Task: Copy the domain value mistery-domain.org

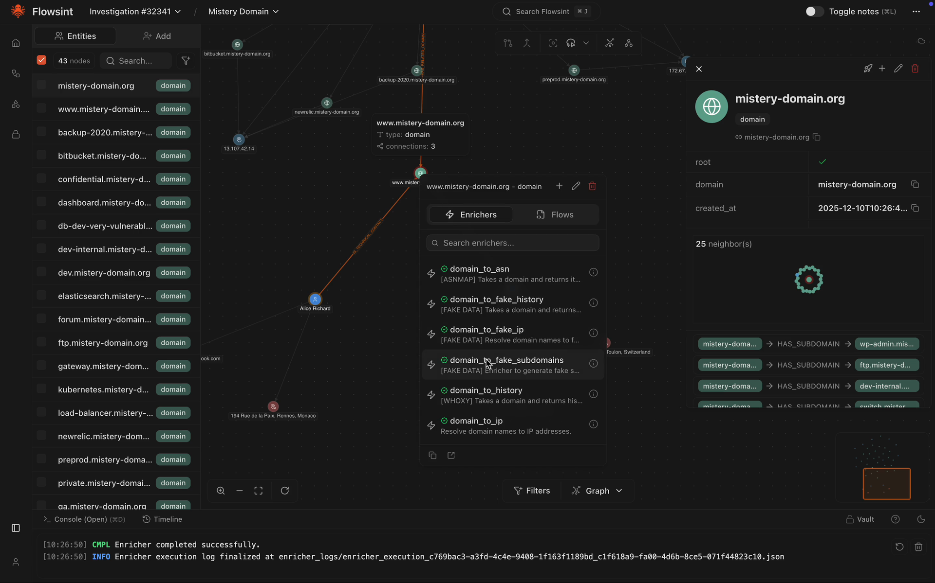Action: pos(915,185)
